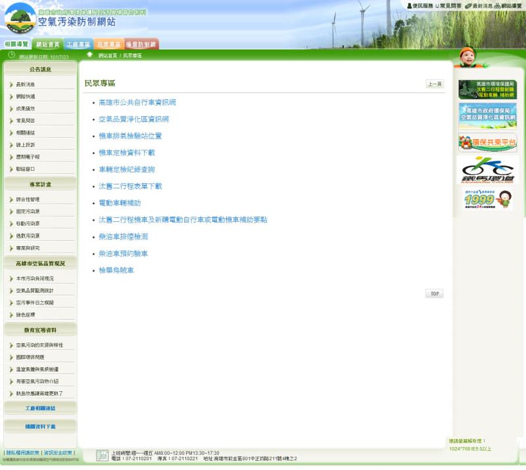526x470 pixels.
Task: Open the 柴油車預約驗車 link
Action: (x=123, y=253)
